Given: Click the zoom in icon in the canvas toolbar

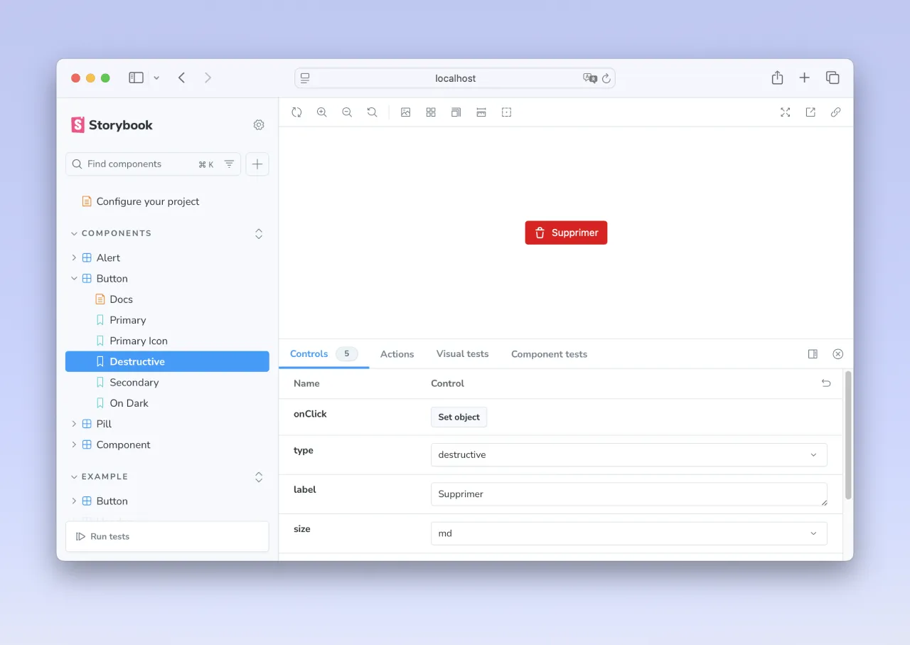Looking at the screenshot, I should tap(322, 112).
